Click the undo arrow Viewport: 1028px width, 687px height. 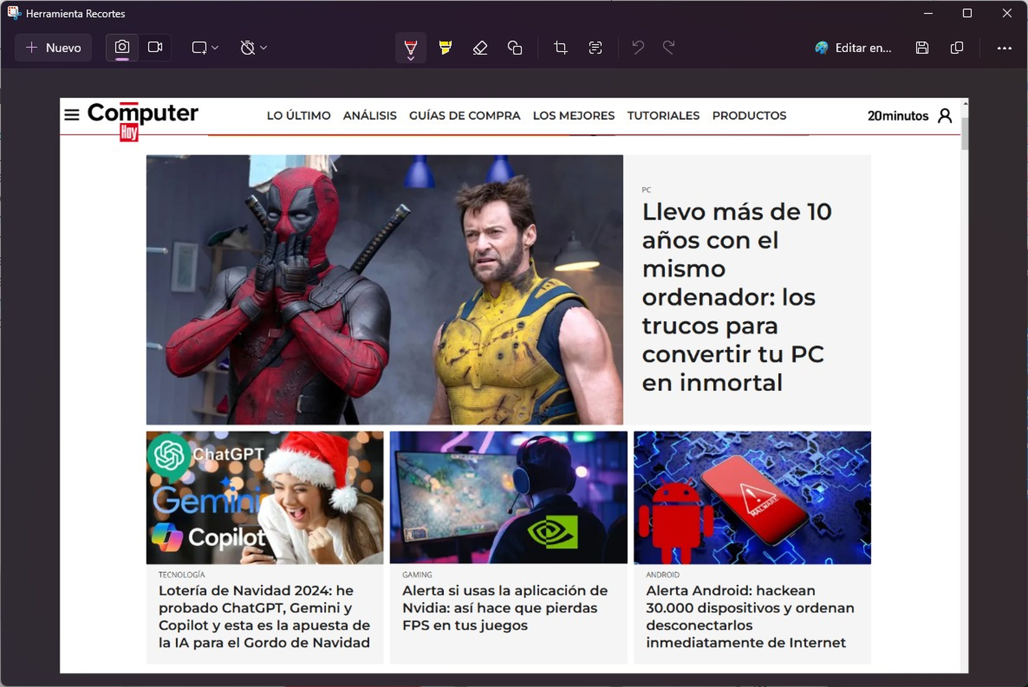(x=638, y=47)
